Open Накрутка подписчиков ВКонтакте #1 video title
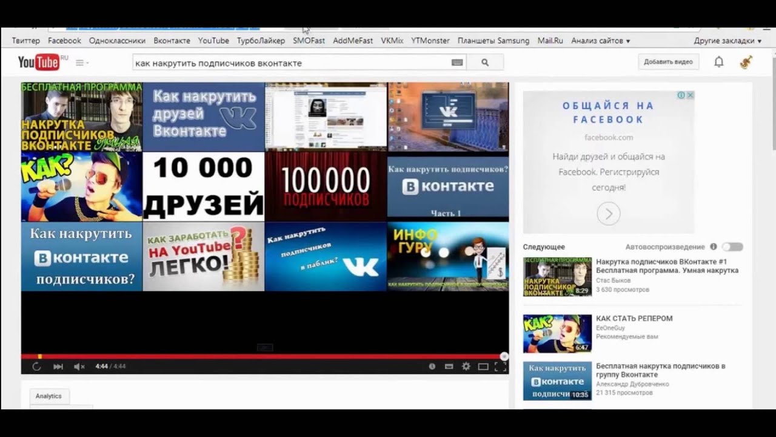This screenshot has width=776, height=437. click(667, 266)
